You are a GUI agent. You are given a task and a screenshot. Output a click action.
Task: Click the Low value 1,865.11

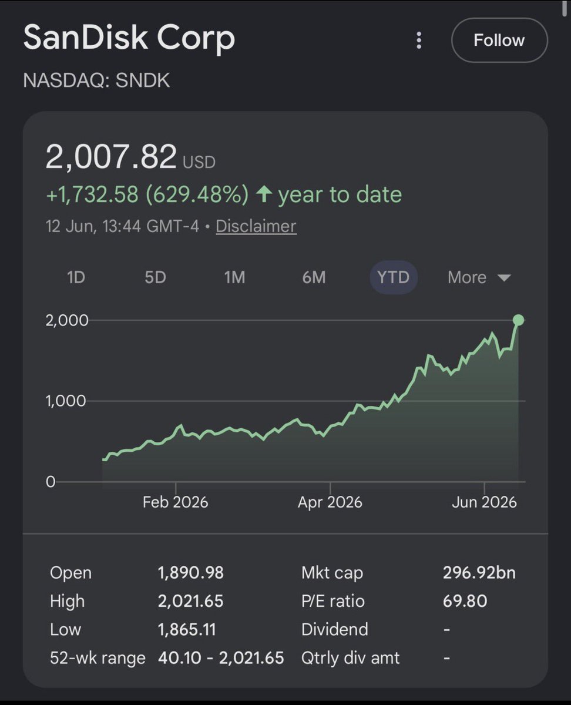(187, 629)
